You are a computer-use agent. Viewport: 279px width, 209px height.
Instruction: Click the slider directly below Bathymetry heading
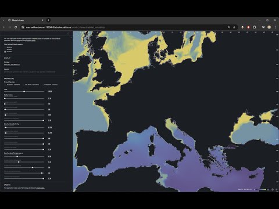click(x=24, y=99)
